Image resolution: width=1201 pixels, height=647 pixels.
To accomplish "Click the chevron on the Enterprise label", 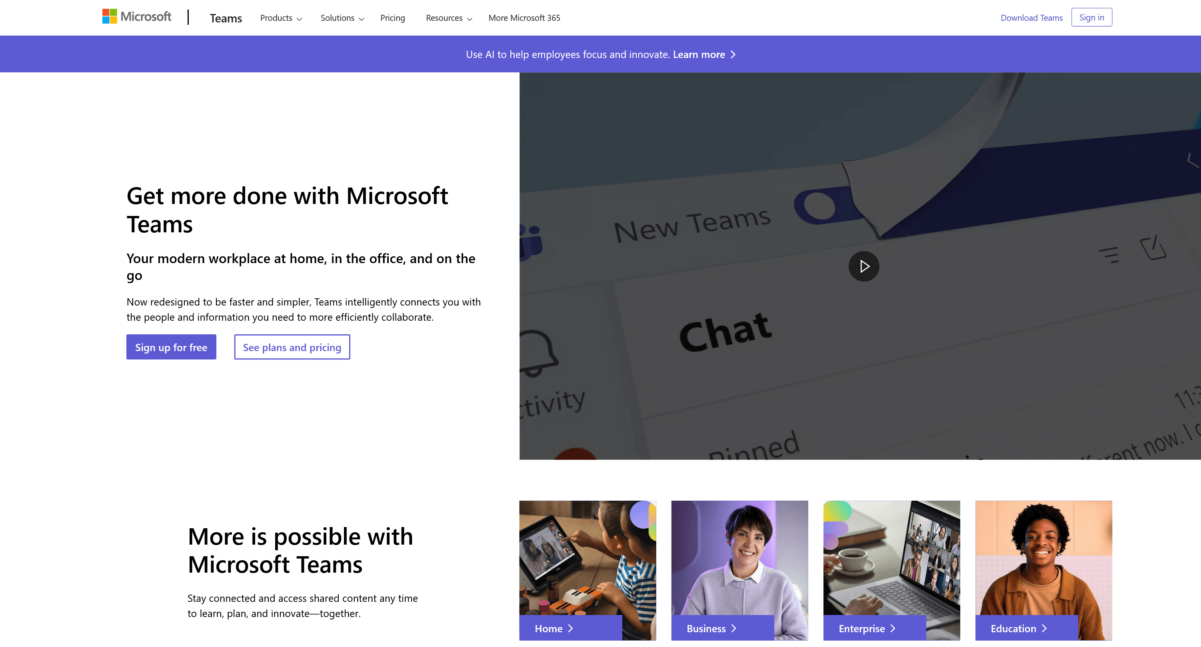I will [893, 628].
